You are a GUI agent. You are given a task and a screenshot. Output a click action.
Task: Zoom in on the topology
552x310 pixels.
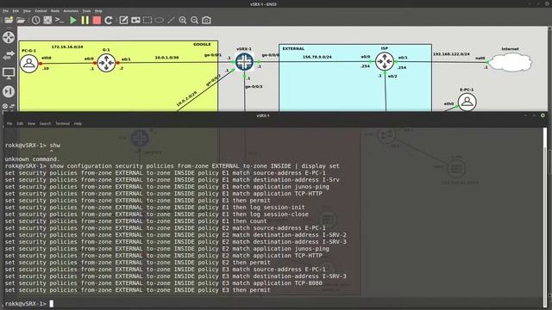tap(183, 20)
